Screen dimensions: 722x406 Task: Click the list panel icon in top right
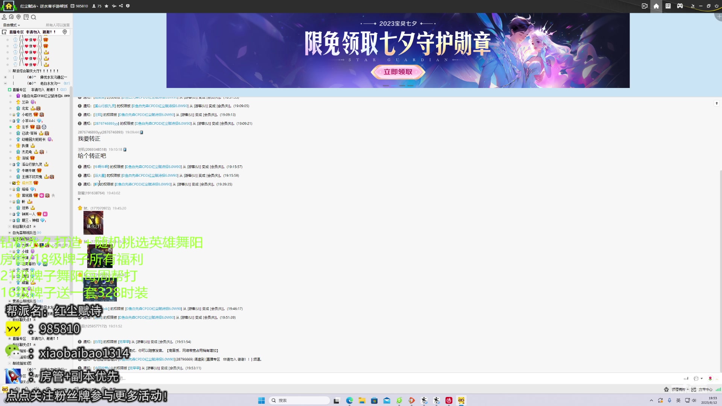(668, 6)
